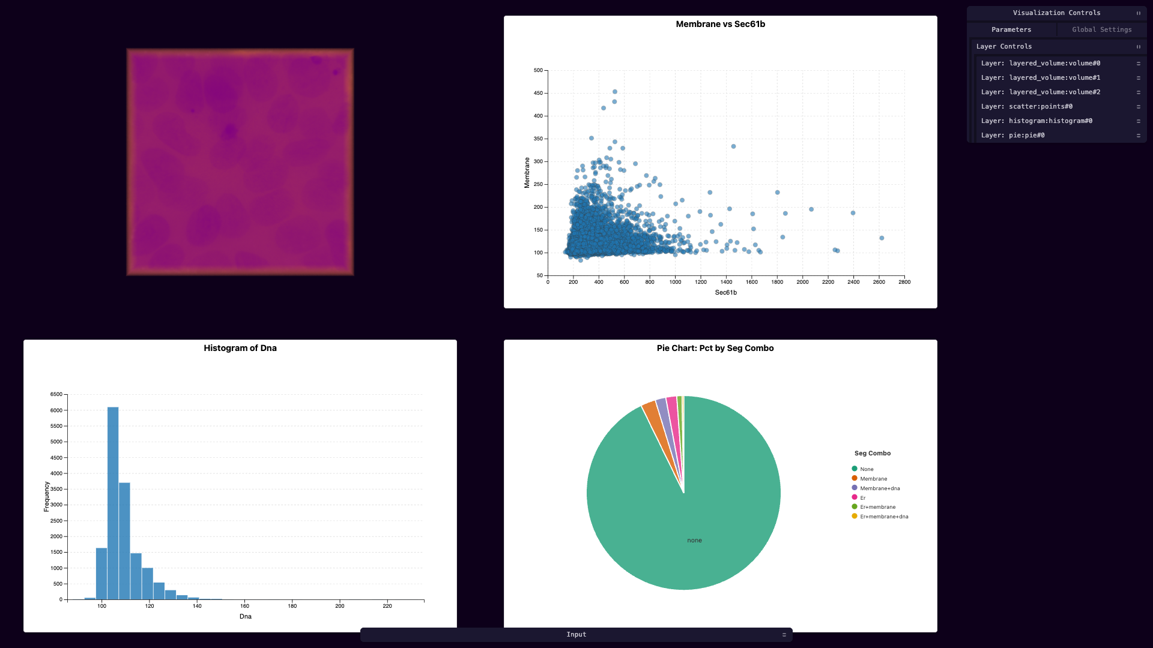This screenshot has width=1153, height=648.
Task: Click the Layer Controls header text
Action: (1004, 46)
